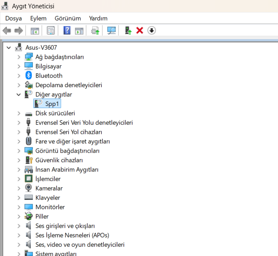
Task: Select İnsan Arabirim Aygıtları row
Action: pos(67,170)
